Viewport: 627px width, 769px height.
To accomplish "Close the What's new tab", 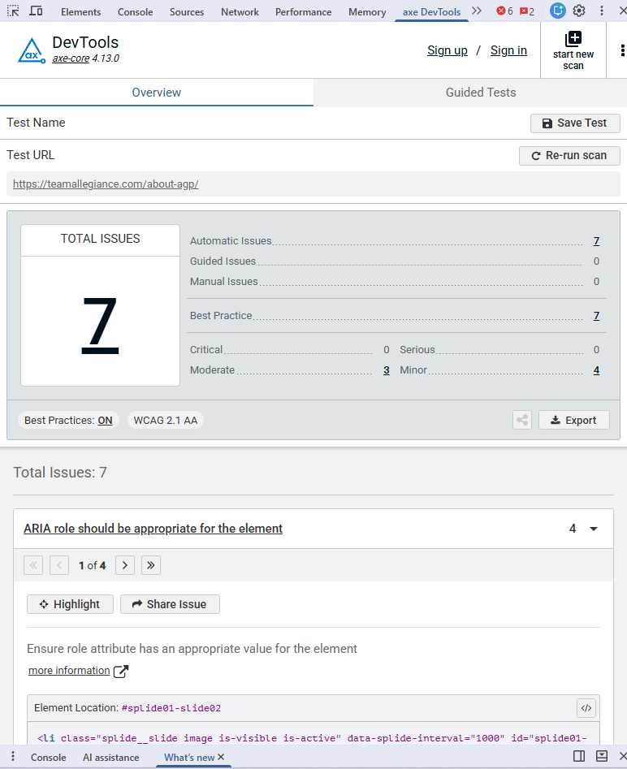I will [x=221, y=758].
